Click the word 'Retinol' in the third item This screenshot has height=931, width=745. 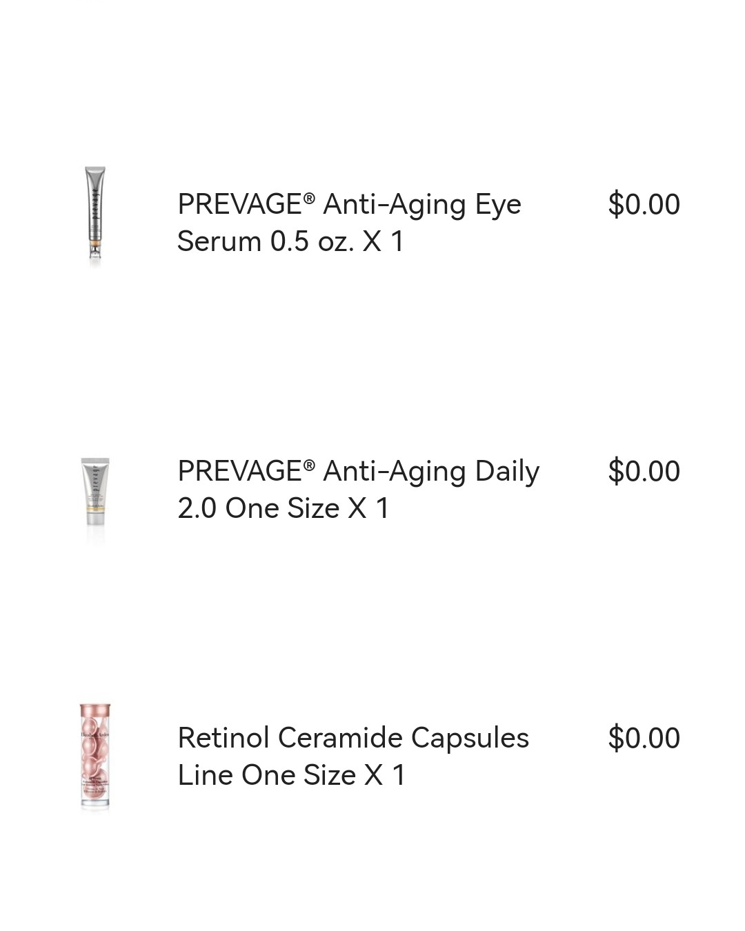(223, 739)
